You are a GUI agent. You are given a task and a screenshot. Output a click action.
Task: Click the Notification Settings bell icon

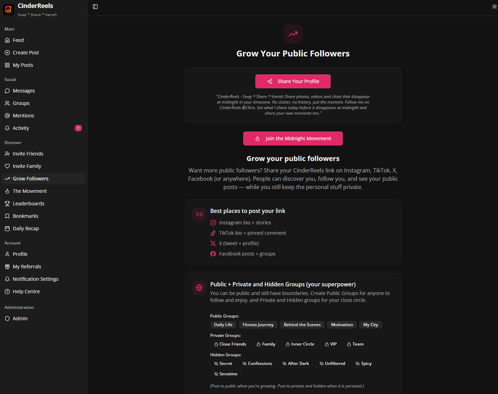tap(7, 279)
